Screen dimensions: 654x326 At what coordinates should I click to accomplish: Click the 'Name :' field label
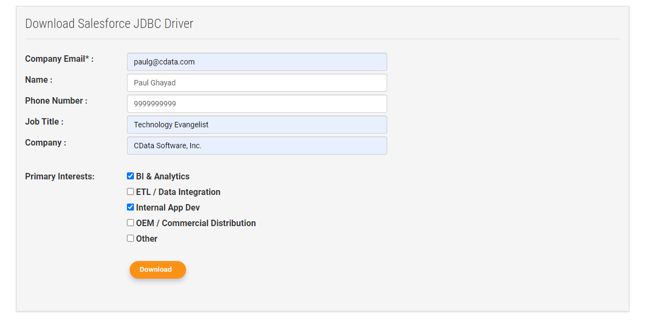tap(39, 80)
